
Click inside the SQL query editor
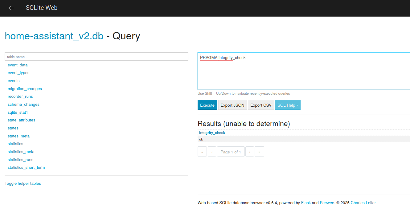click(304, 71)
